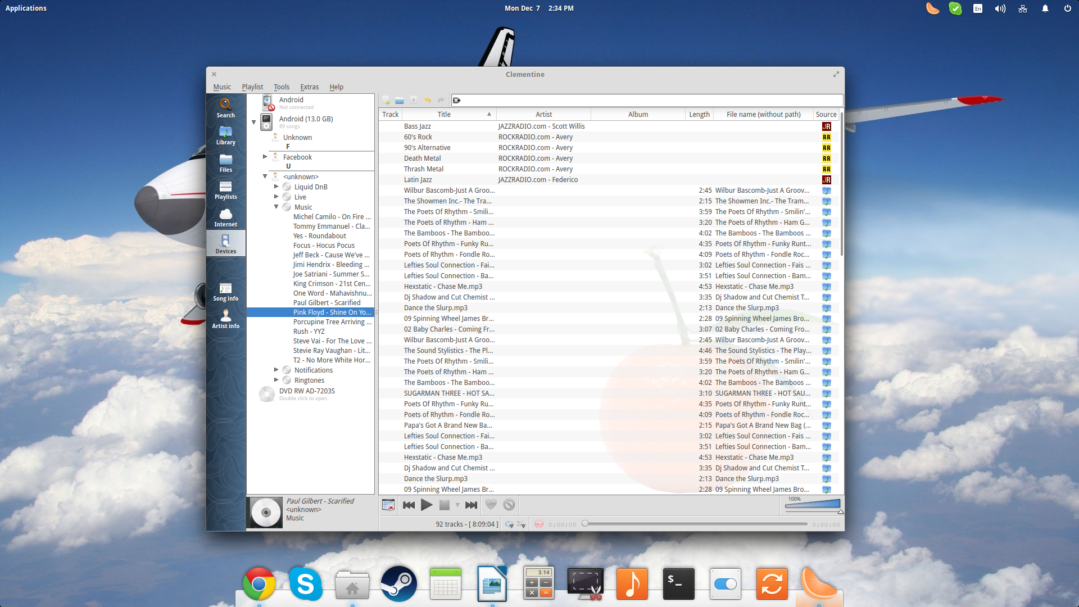The height and width of the screenshot is (607, 1079).
Task: Click the save playlist icon
Action: 414,100
